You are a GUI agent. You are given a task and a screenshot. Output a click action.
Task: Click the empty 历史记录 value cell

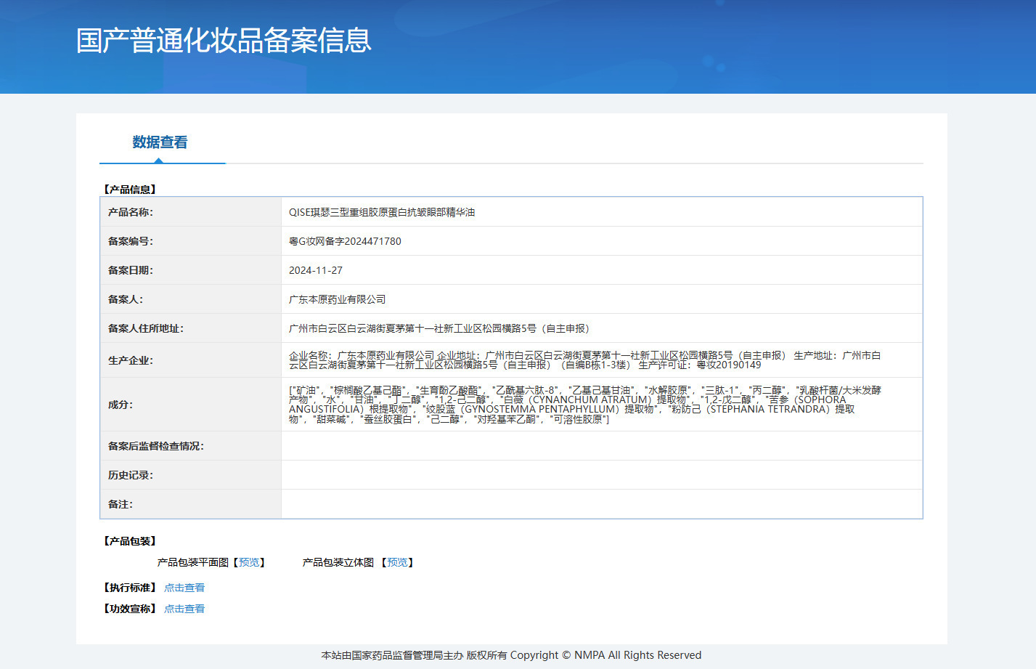point(601,475)
